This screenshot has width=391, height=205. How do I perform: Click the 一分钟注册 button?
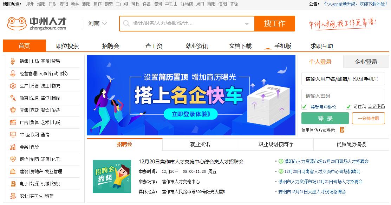pos(369,118)
